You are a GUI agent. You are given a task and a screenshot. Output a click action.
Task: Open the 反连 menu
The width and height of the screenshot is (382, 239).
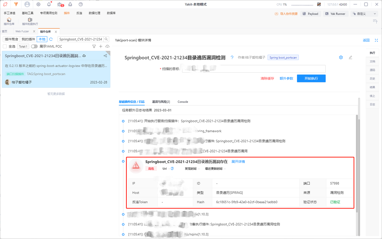(x=79, y=13)
